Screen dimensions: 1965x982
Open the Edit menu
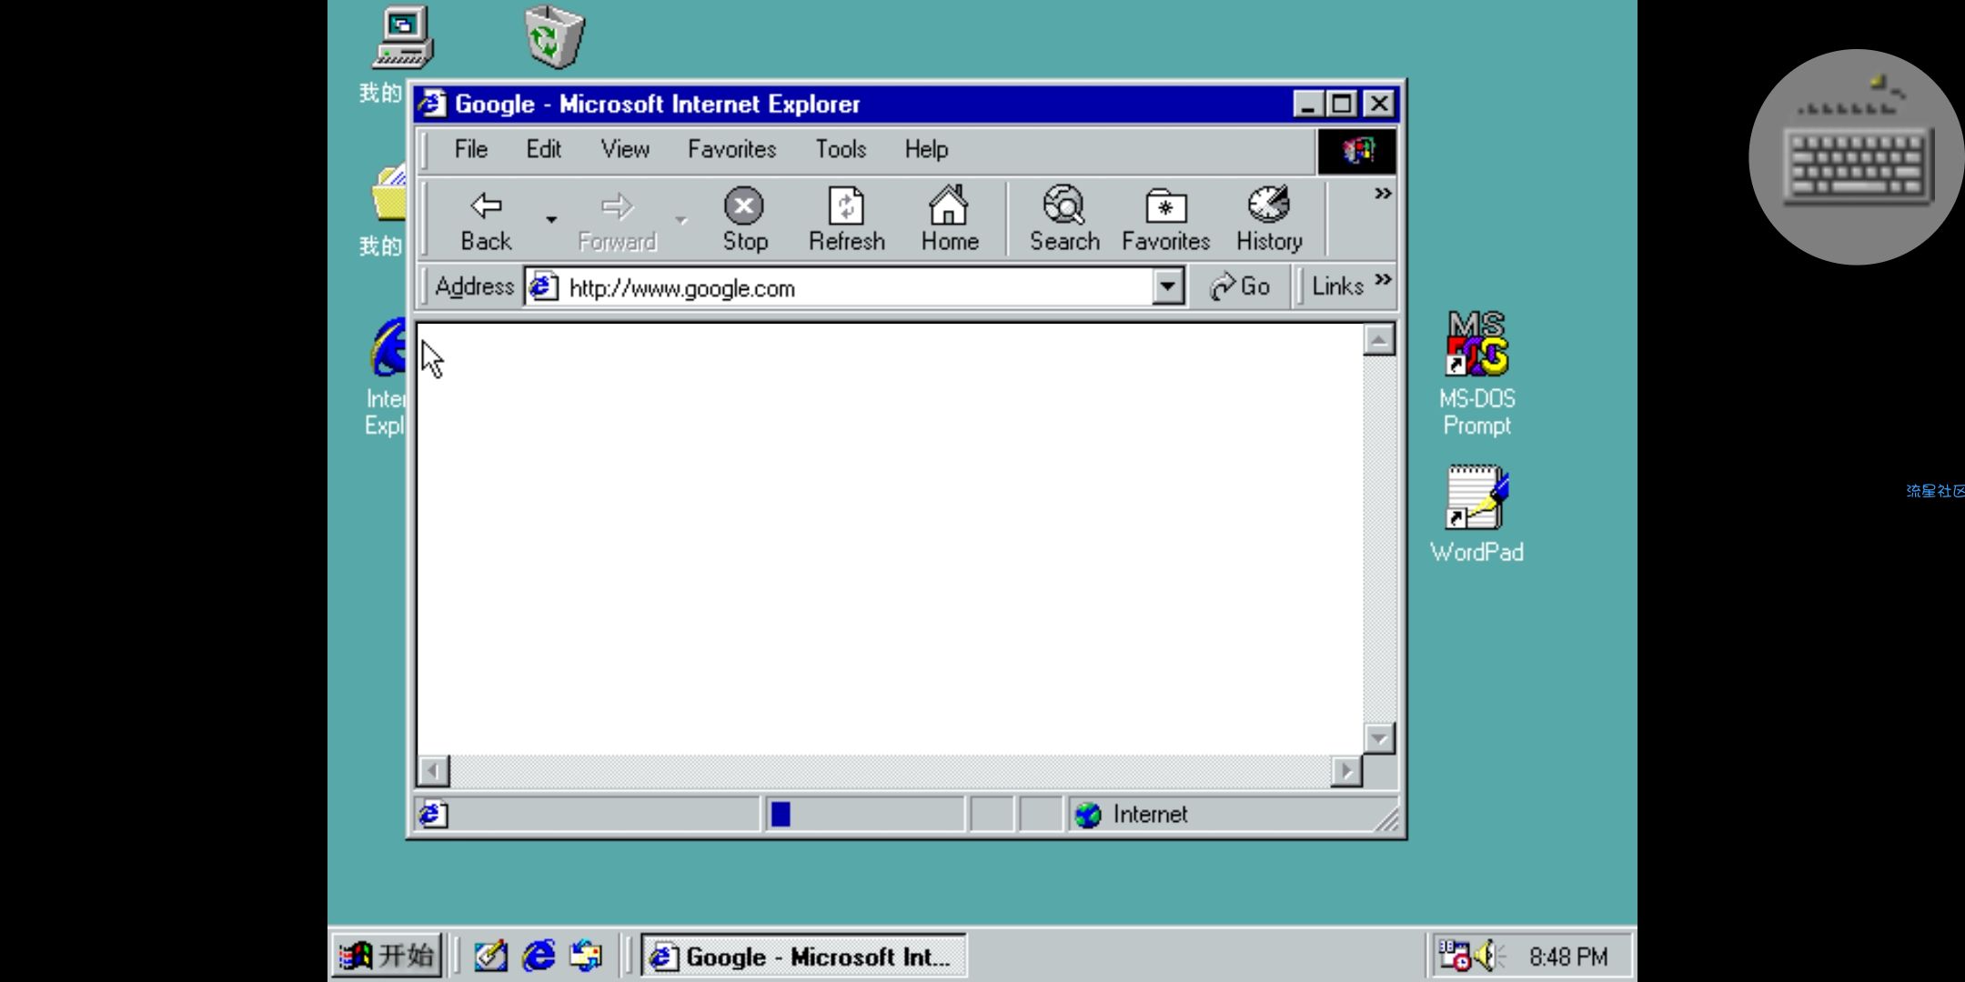click(543, 149)
